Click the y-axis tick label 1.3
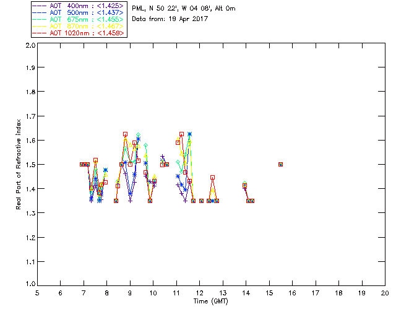The image size is (396, 317). pos(30,213)
